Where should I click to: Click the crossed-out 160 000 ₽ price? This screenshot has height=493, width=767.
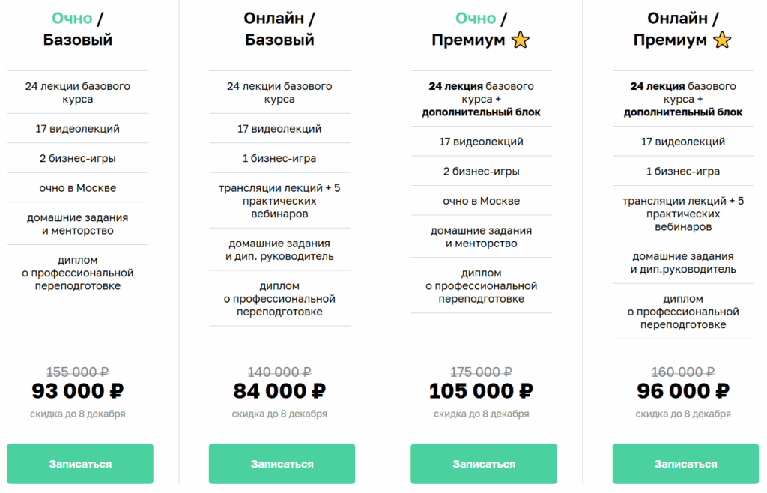click(x=683, y=372)
